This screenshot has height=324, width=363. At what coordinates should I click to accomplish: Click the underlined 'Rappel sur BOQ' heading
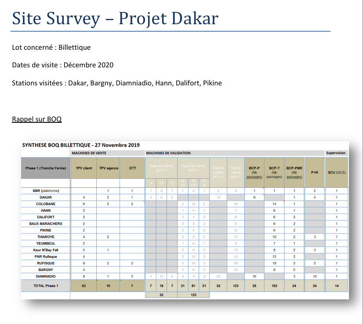(36, 119)
